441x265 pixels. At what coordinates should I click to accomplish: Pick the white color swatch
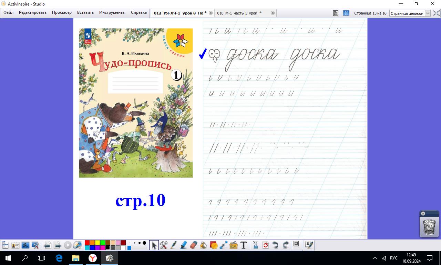pos(123,248)
